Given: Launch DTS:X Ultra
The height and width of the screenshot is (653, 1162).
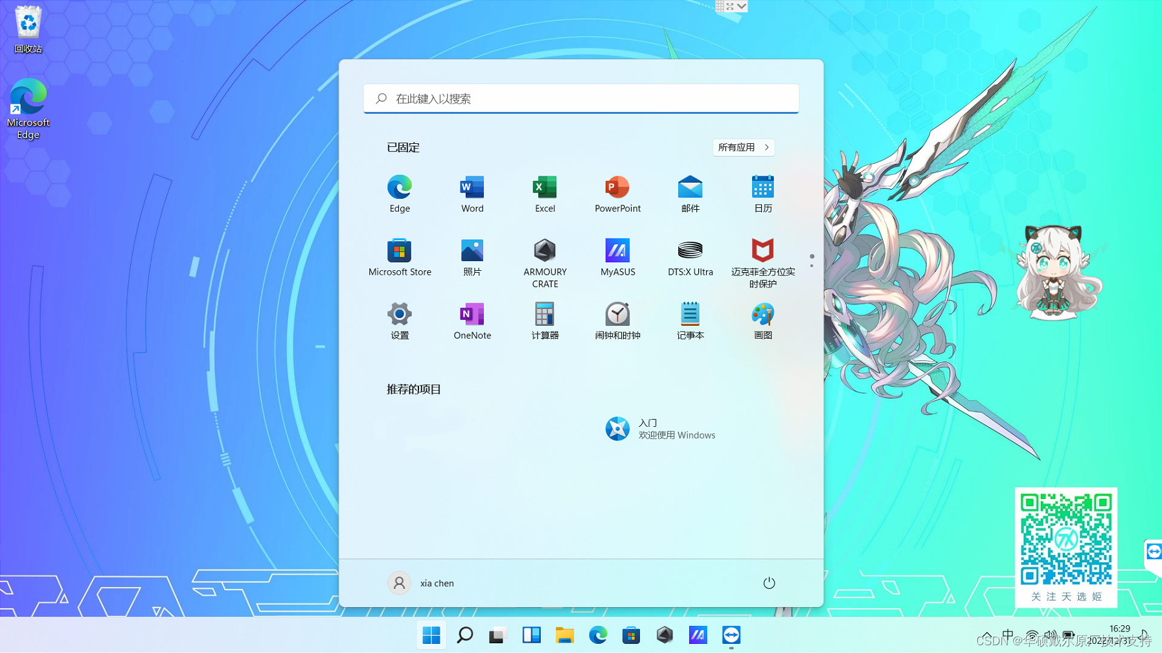Looking at the screenshot, I should click(690, 257).
